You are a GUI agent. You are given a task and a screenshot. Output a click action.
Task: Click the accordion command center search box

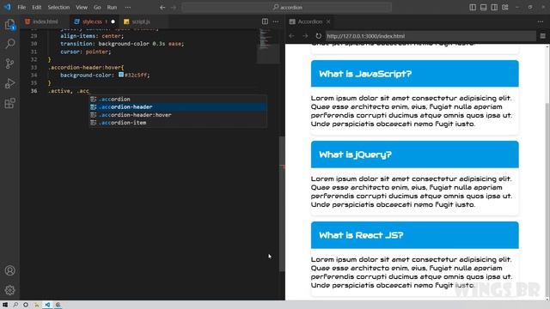(x=286, y=7)
